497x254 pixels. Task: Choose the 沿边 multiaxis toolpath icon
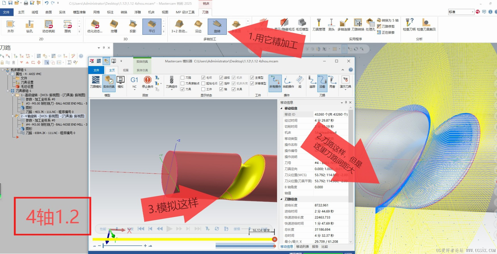pos(198,27)
